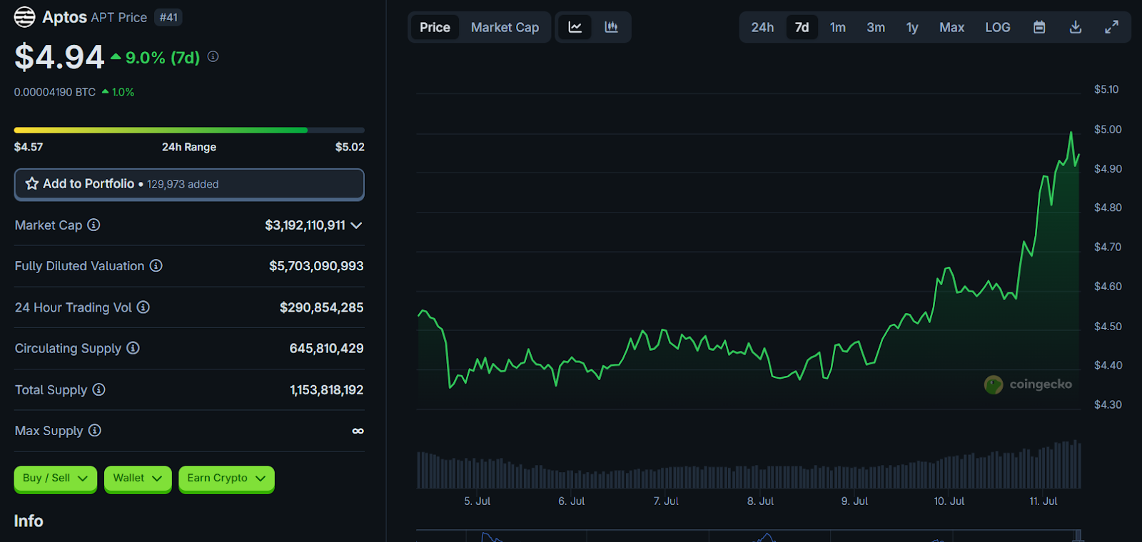Open Earn Crypto dropdown
Image resolution: width=1142 pixels, height=542 pixels.
[226, 479]
